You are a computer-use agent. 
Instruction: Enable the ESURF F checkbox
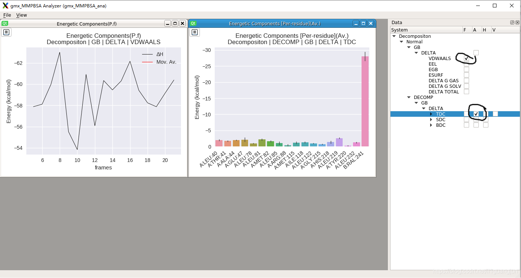click(466, 75)
